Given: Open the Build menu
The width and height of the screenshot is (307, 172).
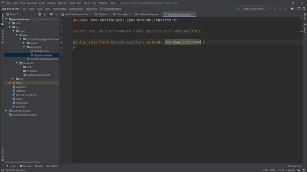Looking at the screenshot, I should tap(72, 3).
